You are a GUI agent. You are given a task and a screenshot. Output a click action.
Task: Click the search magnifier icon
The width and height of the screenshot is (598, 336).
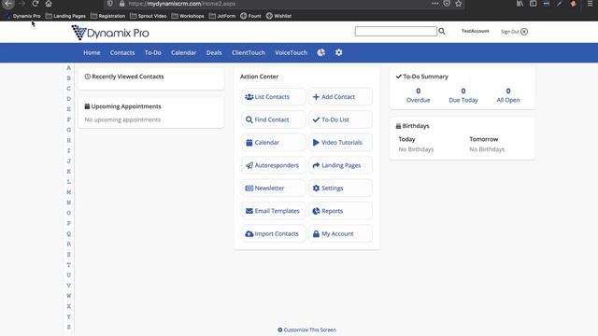click(442, 31)
